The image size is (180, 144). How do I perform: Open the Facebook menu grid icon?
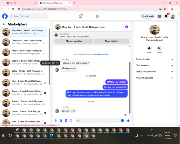[159, 16]
